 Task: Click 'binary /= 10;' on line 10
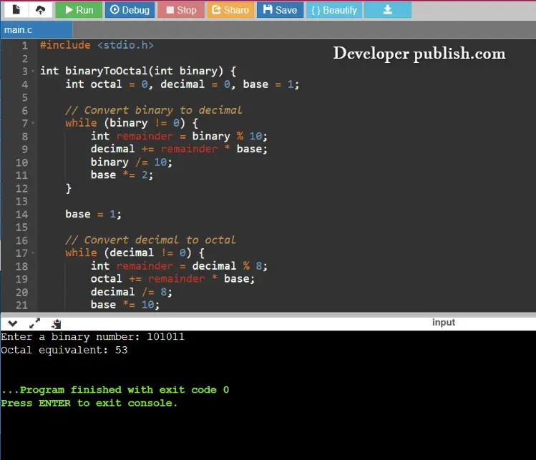[131, 162]
